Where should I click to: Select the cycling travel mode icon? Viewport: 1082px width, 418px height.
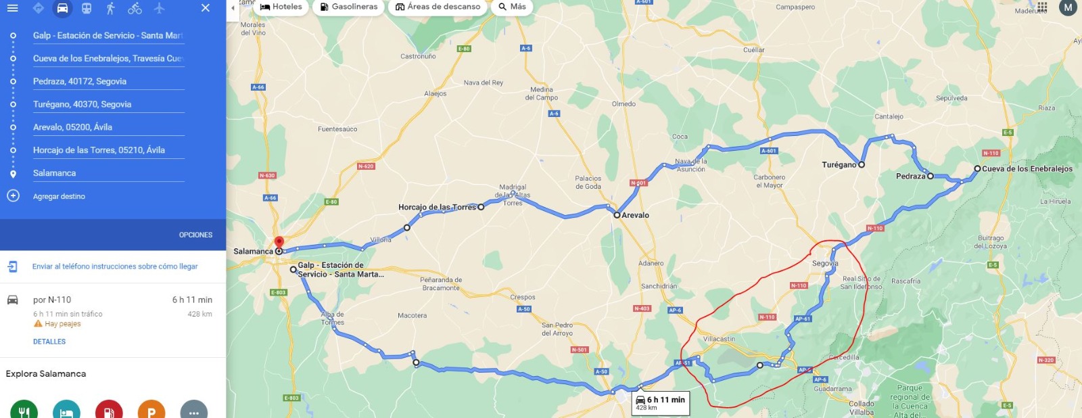point(135,8)
